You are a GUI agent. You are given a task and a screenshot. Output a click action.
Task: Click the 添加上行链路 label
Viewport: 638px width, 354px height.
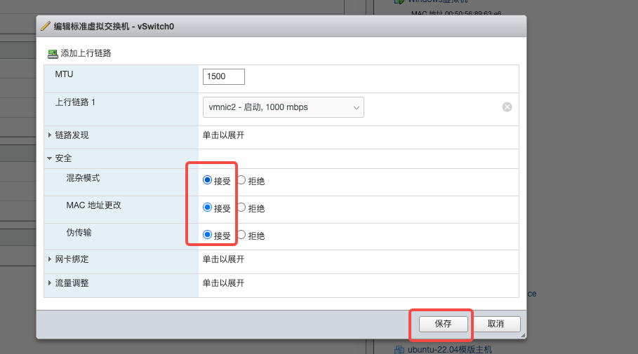pyautogui.click(x=86, y=53)
